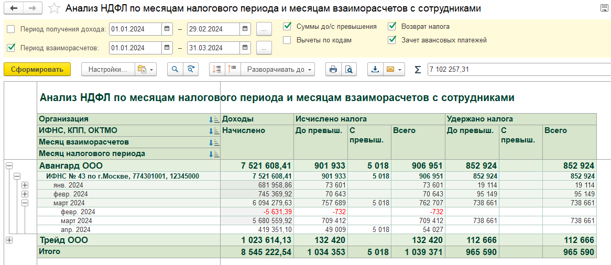The height and width of the screenshot is (265, 611).
Task: Toggle Суммы до/с превышения checkbox
Action: click(x=287, y=27)
